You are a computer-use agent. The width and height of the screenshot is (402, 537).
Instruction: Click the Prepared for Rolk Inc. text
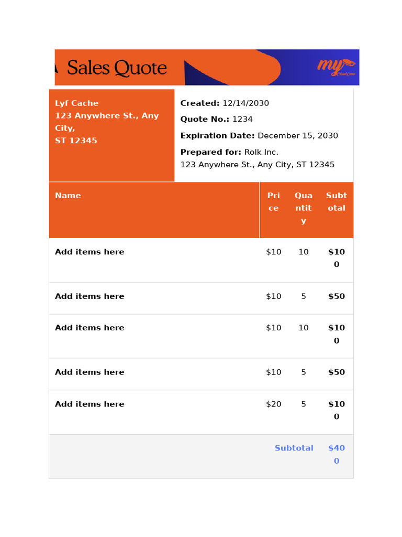229,152
